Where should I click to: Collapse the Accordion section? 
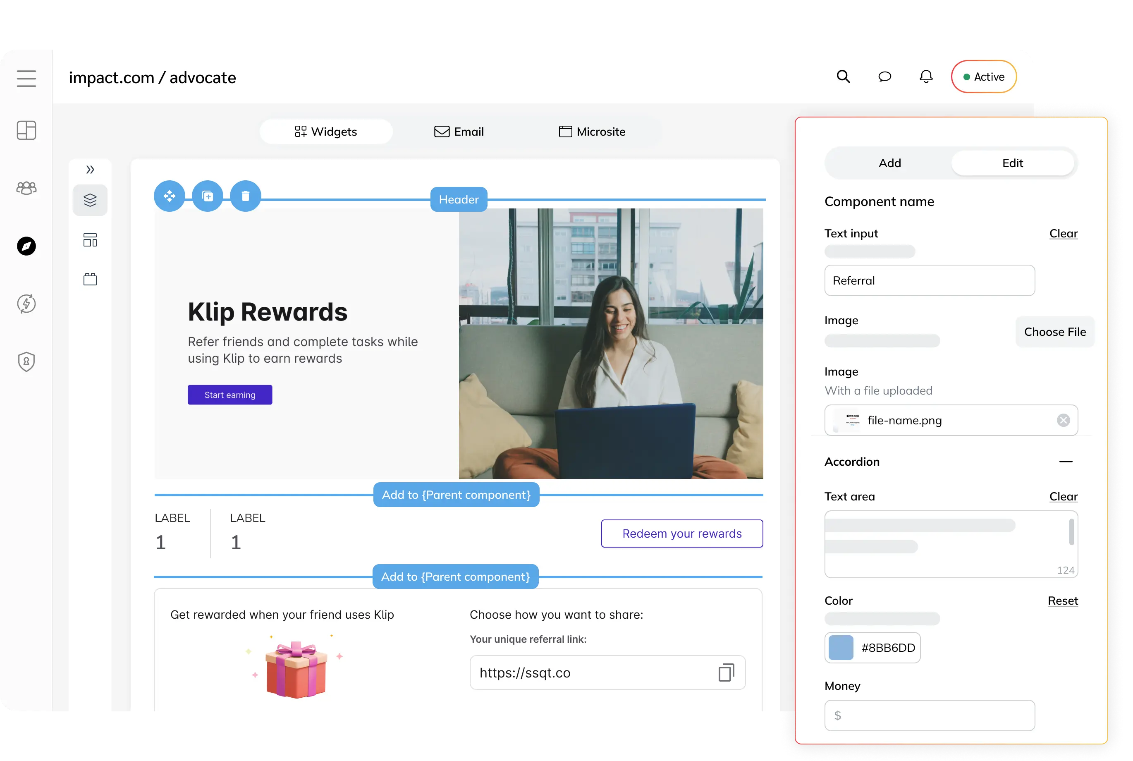1066,462
